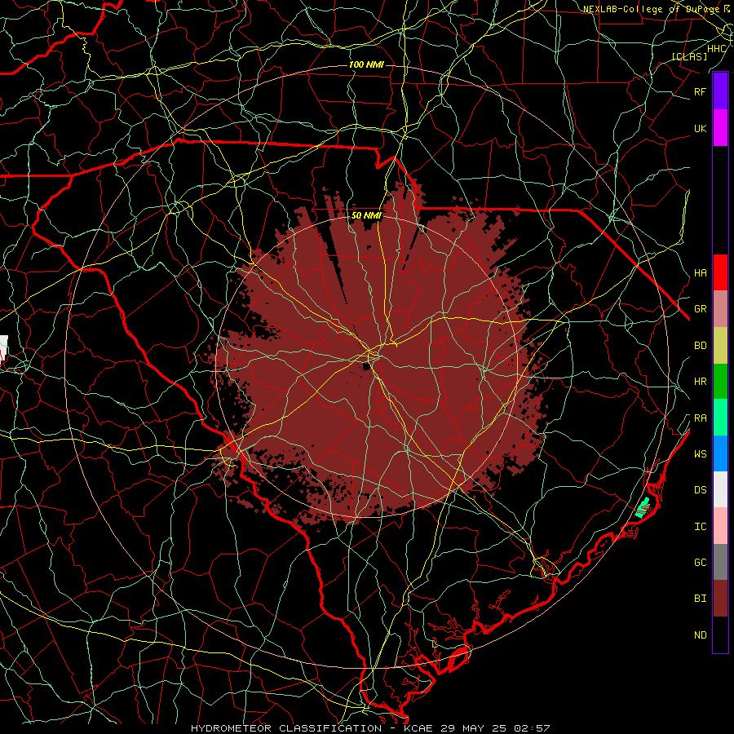Click the "DS" legend label
The height and width of the screenshot is (734, 734).
[x=700, y=489]
